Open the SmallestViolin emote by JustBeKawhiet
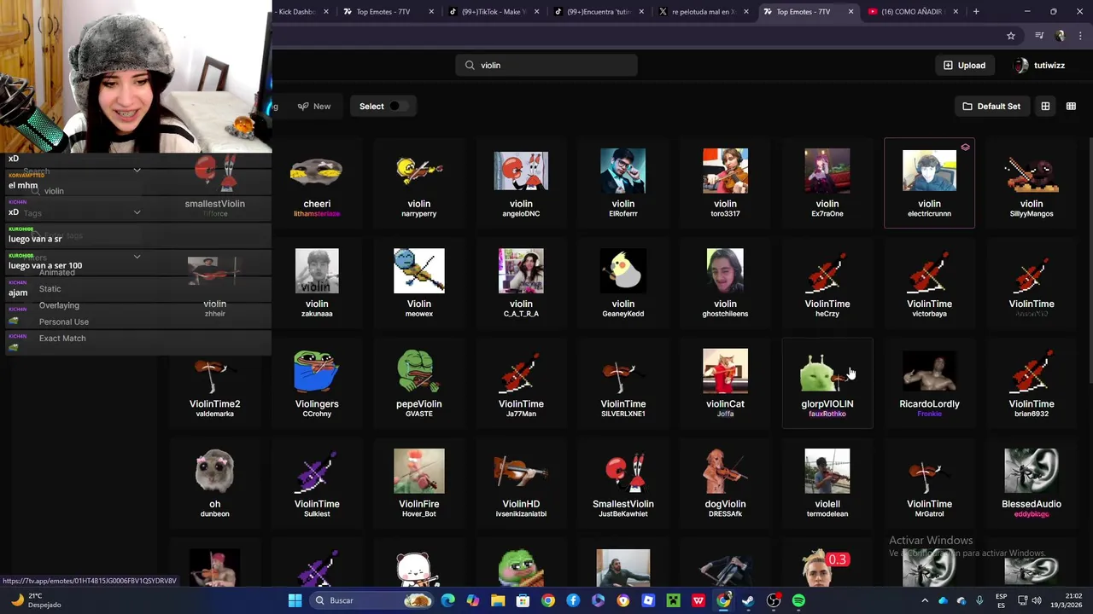Viewport: 1093px width, 614px height. pos(623,484)
